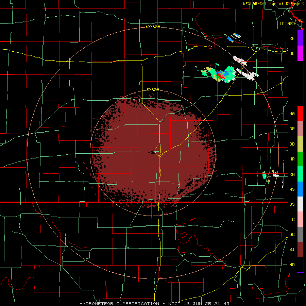Click the small black hole at radar center

pos(153,153)
